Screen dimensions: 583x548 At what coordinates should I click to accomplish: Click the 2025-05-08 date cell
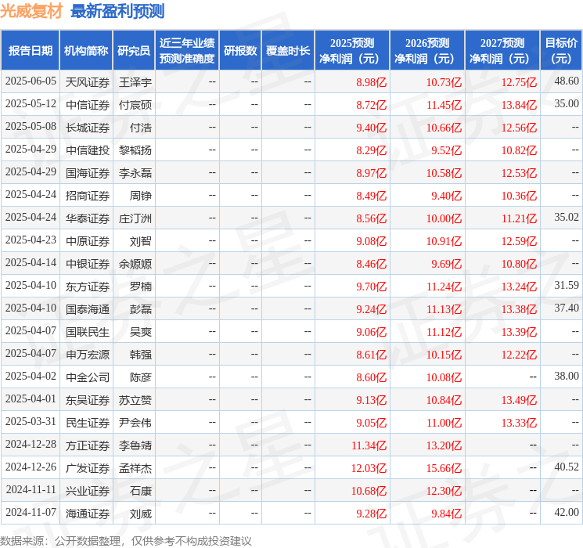click(31, 127)
